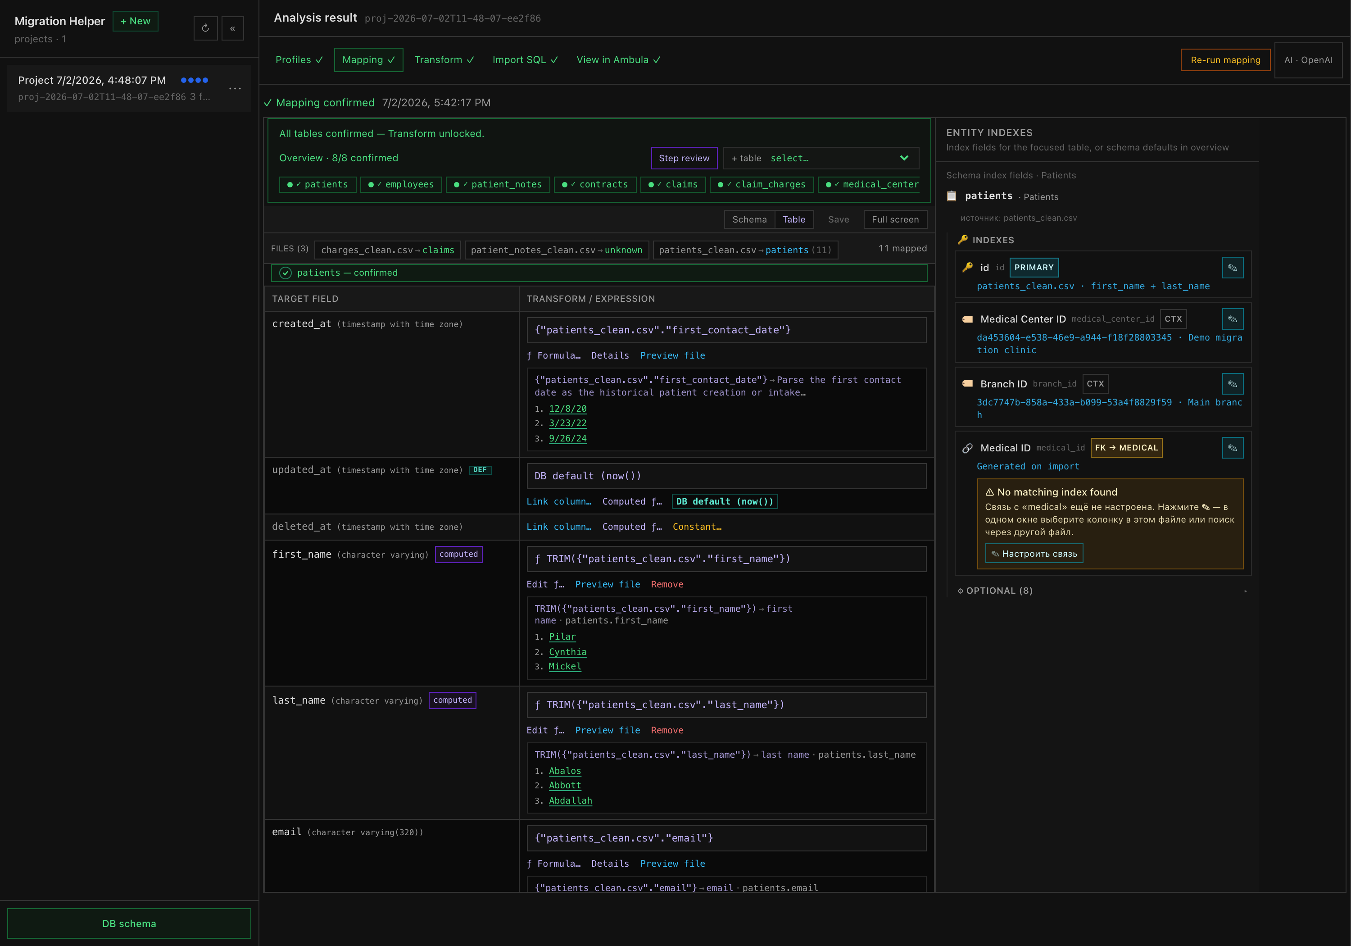1351x946 pixels.
Task: Click pencil edit icon for id index
Action: [x=1232, y=268]
